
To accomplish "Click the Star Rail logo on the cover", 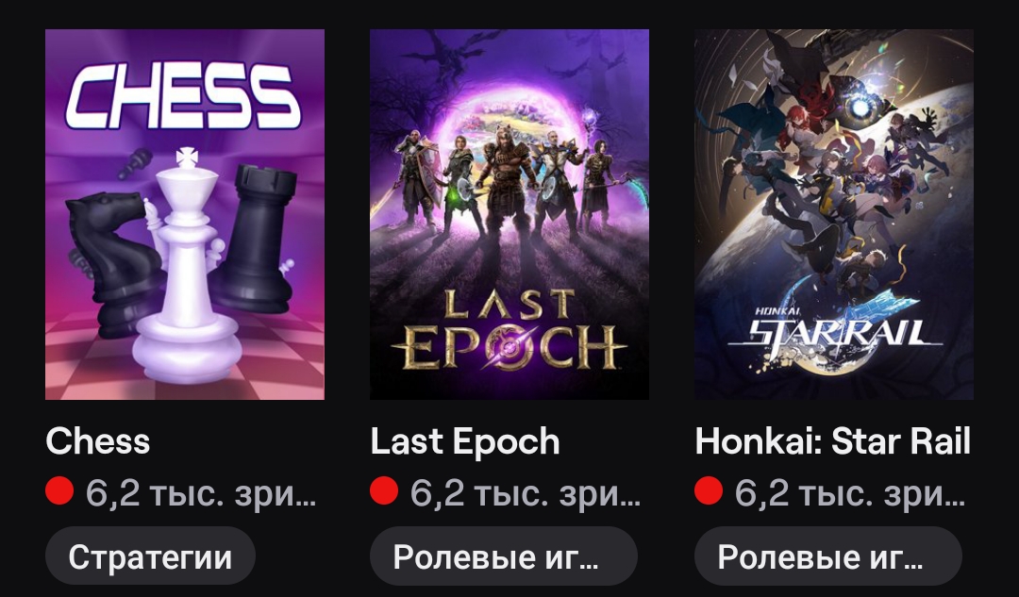I will click(835, 328).
